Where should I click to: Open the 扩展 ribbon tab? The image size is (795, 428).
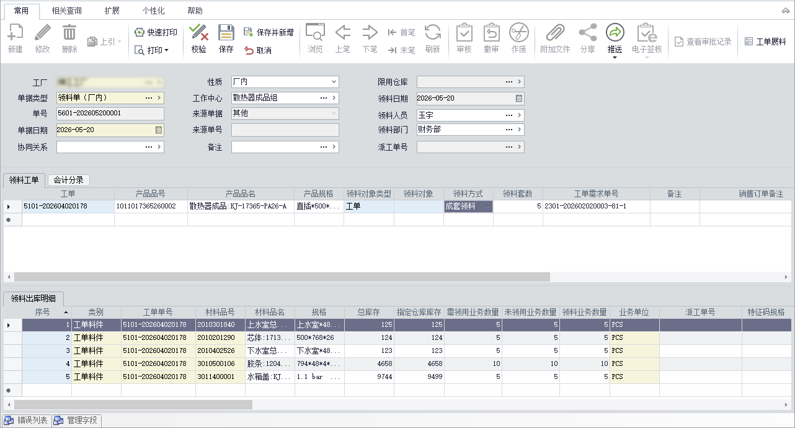pos(112,11)
